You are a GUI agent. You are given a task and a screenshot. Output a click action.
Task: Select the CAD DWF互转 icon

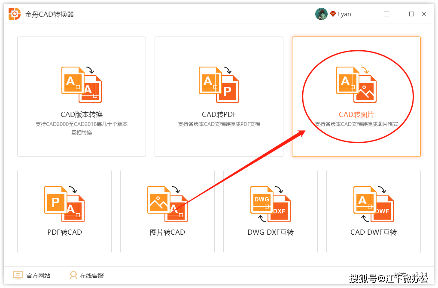[374, 204]
